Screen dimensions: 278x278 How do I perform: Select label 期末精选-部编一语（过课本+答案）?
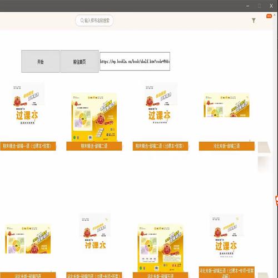tap(28, 146)
